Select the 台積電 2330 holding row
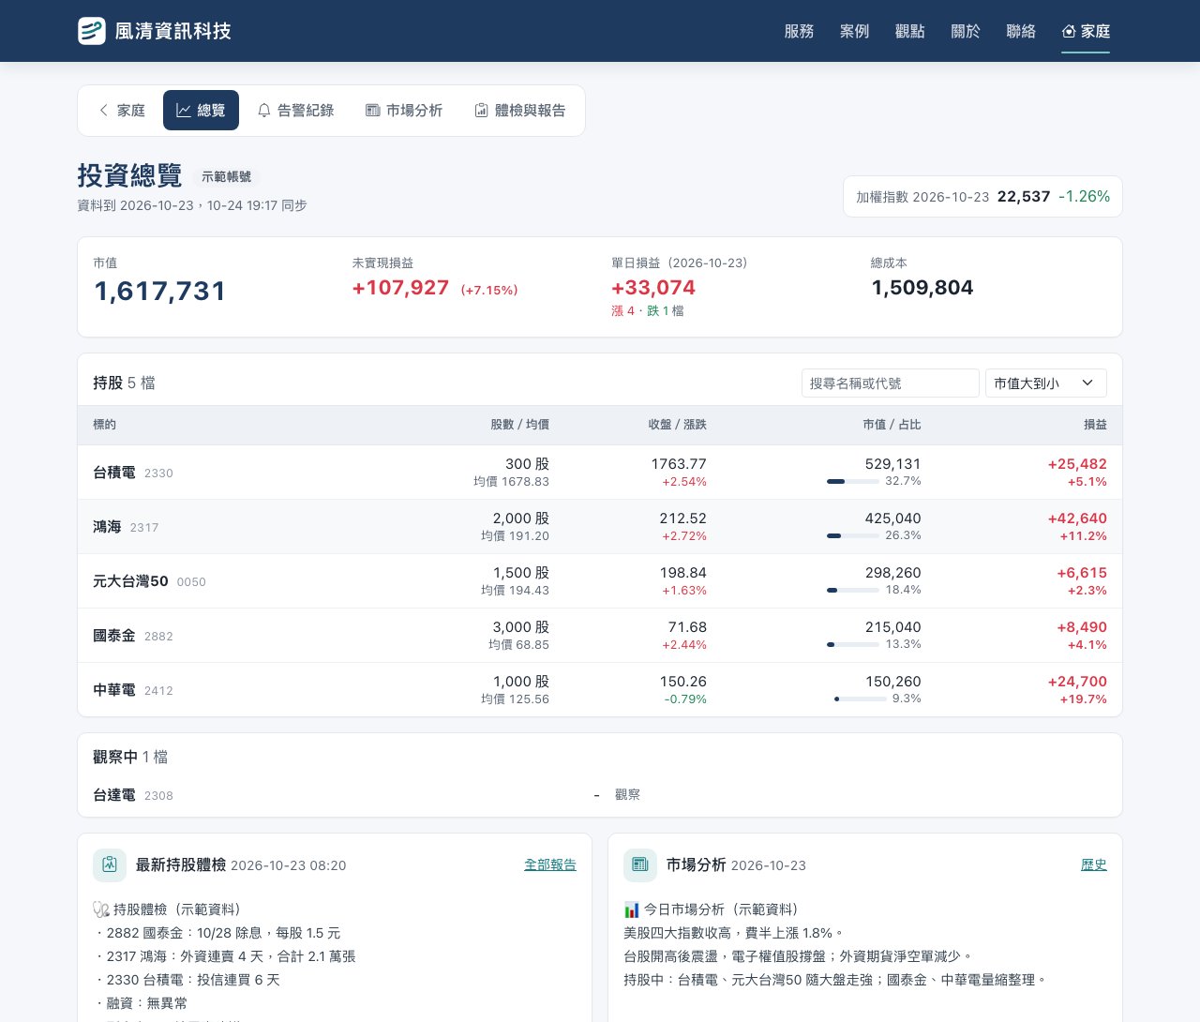 (x=600, y=473)
